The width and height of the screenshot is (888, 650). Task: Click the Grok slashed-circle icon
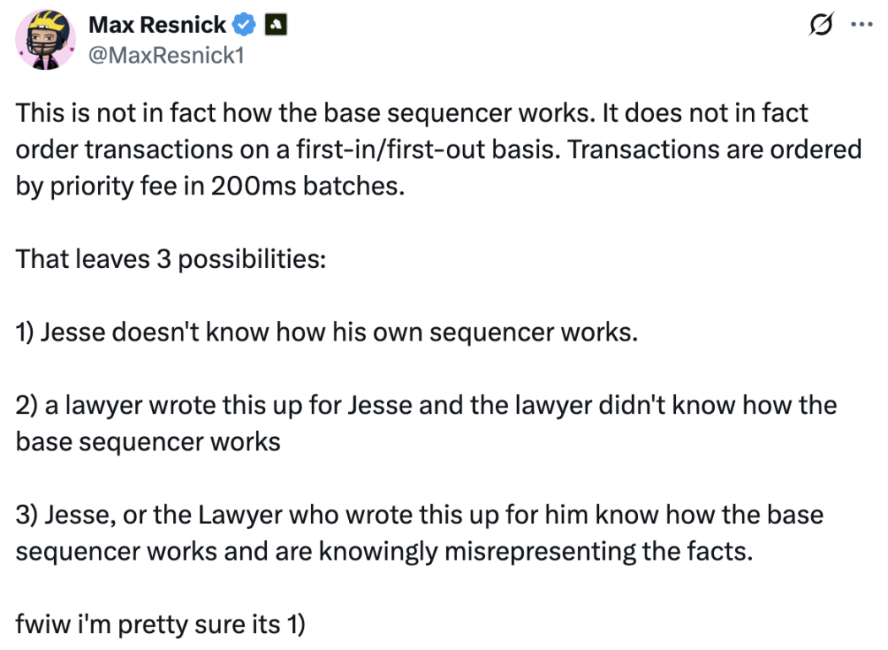coord(819,27)
